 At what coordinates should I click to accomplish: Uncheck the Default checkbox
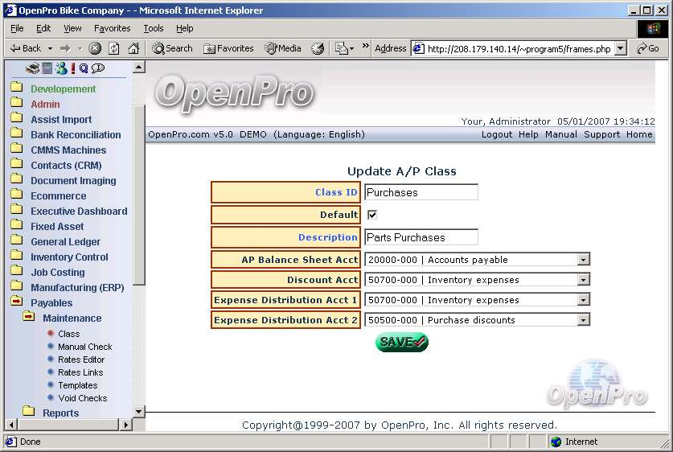(372, 215)
